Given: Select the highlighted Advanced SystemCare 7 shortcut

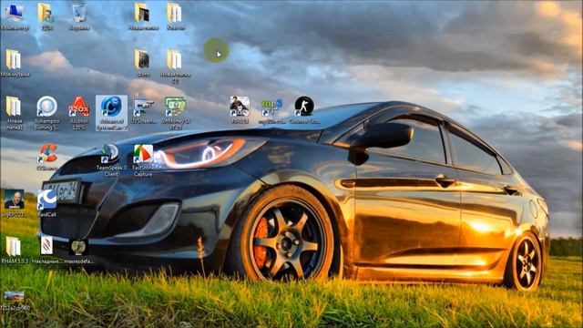Looking at the screenshot, I should (111, 113).
